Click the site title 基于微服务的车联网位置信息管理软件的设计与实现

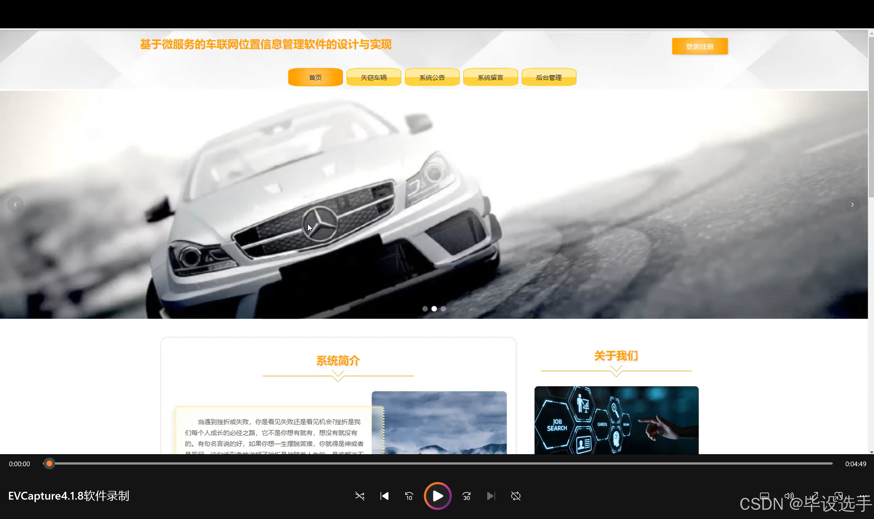(x=266, y=44)
